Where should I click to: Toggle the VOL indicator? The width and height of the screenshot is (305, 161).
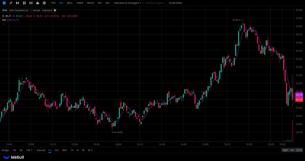point(108,3)
